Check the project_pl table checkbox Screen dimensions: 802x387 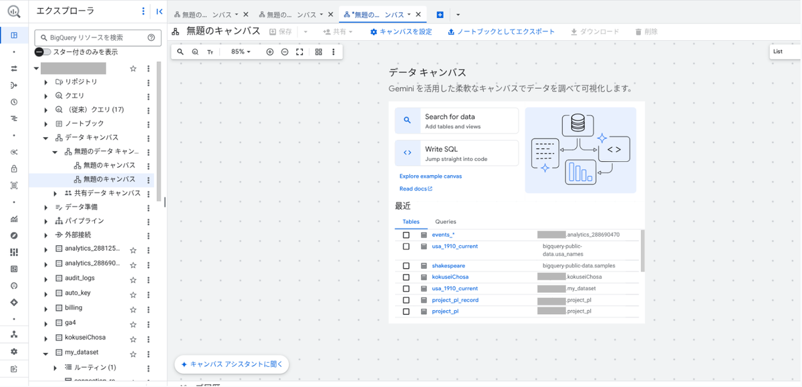pos(406,311)
